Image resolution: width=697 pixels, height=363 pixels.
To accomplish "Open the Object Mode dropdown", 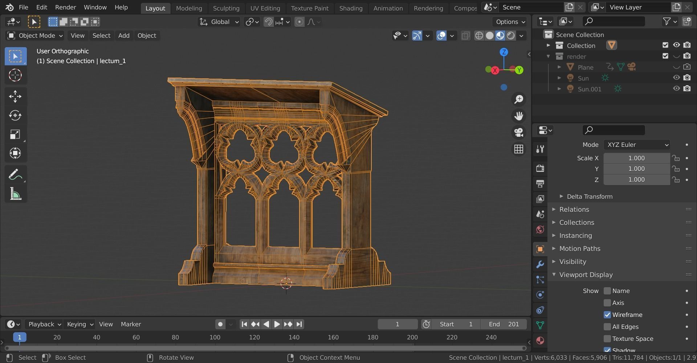I will coord(35,36).
